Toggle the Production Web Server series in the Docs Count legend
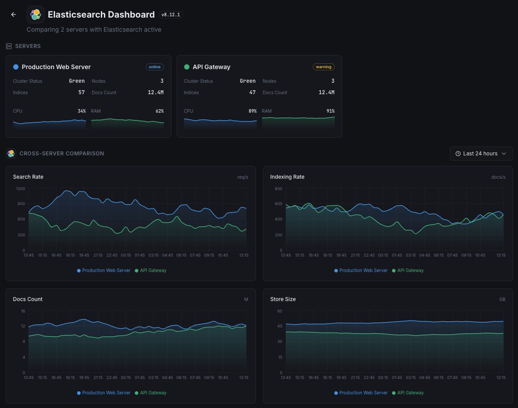Viewport: 518px width, 408px height. click(104, 393)
